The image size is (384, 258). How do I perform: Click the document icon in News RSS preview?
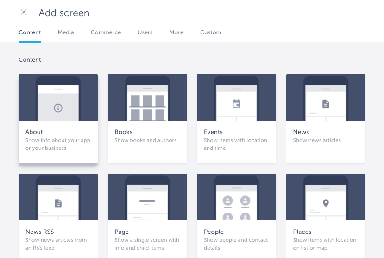coord(58,203)
